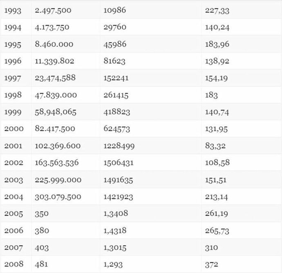Viewport: 282px width, 273px height.
Task: Select the 151,51 cell in the 2003 row
Action: tap(216, 180)
